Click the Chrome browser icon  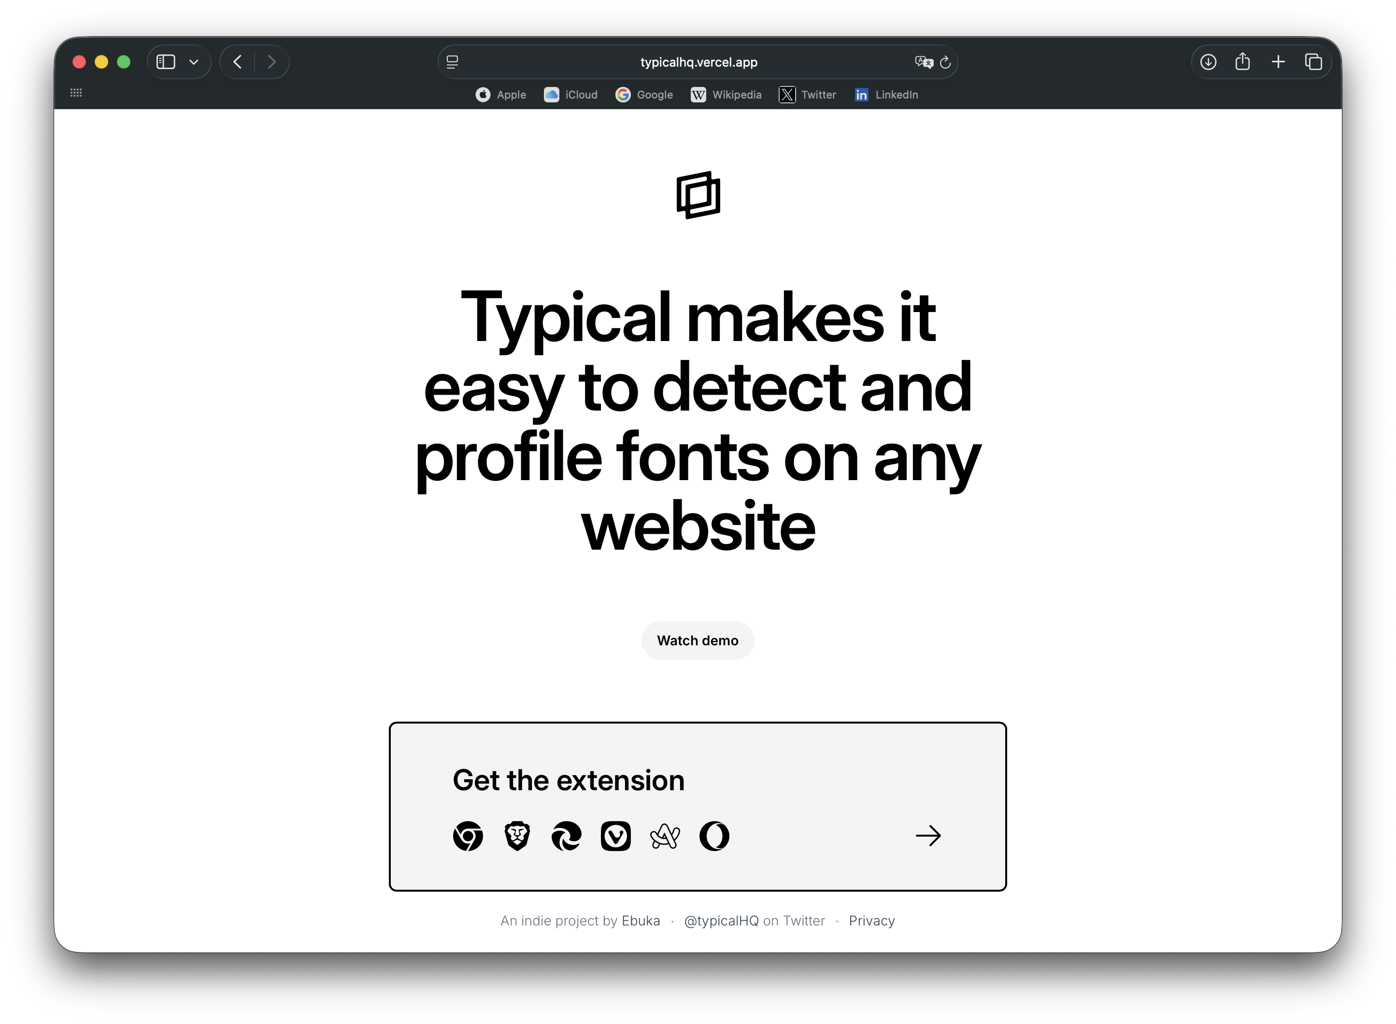(x=468, y=836)
